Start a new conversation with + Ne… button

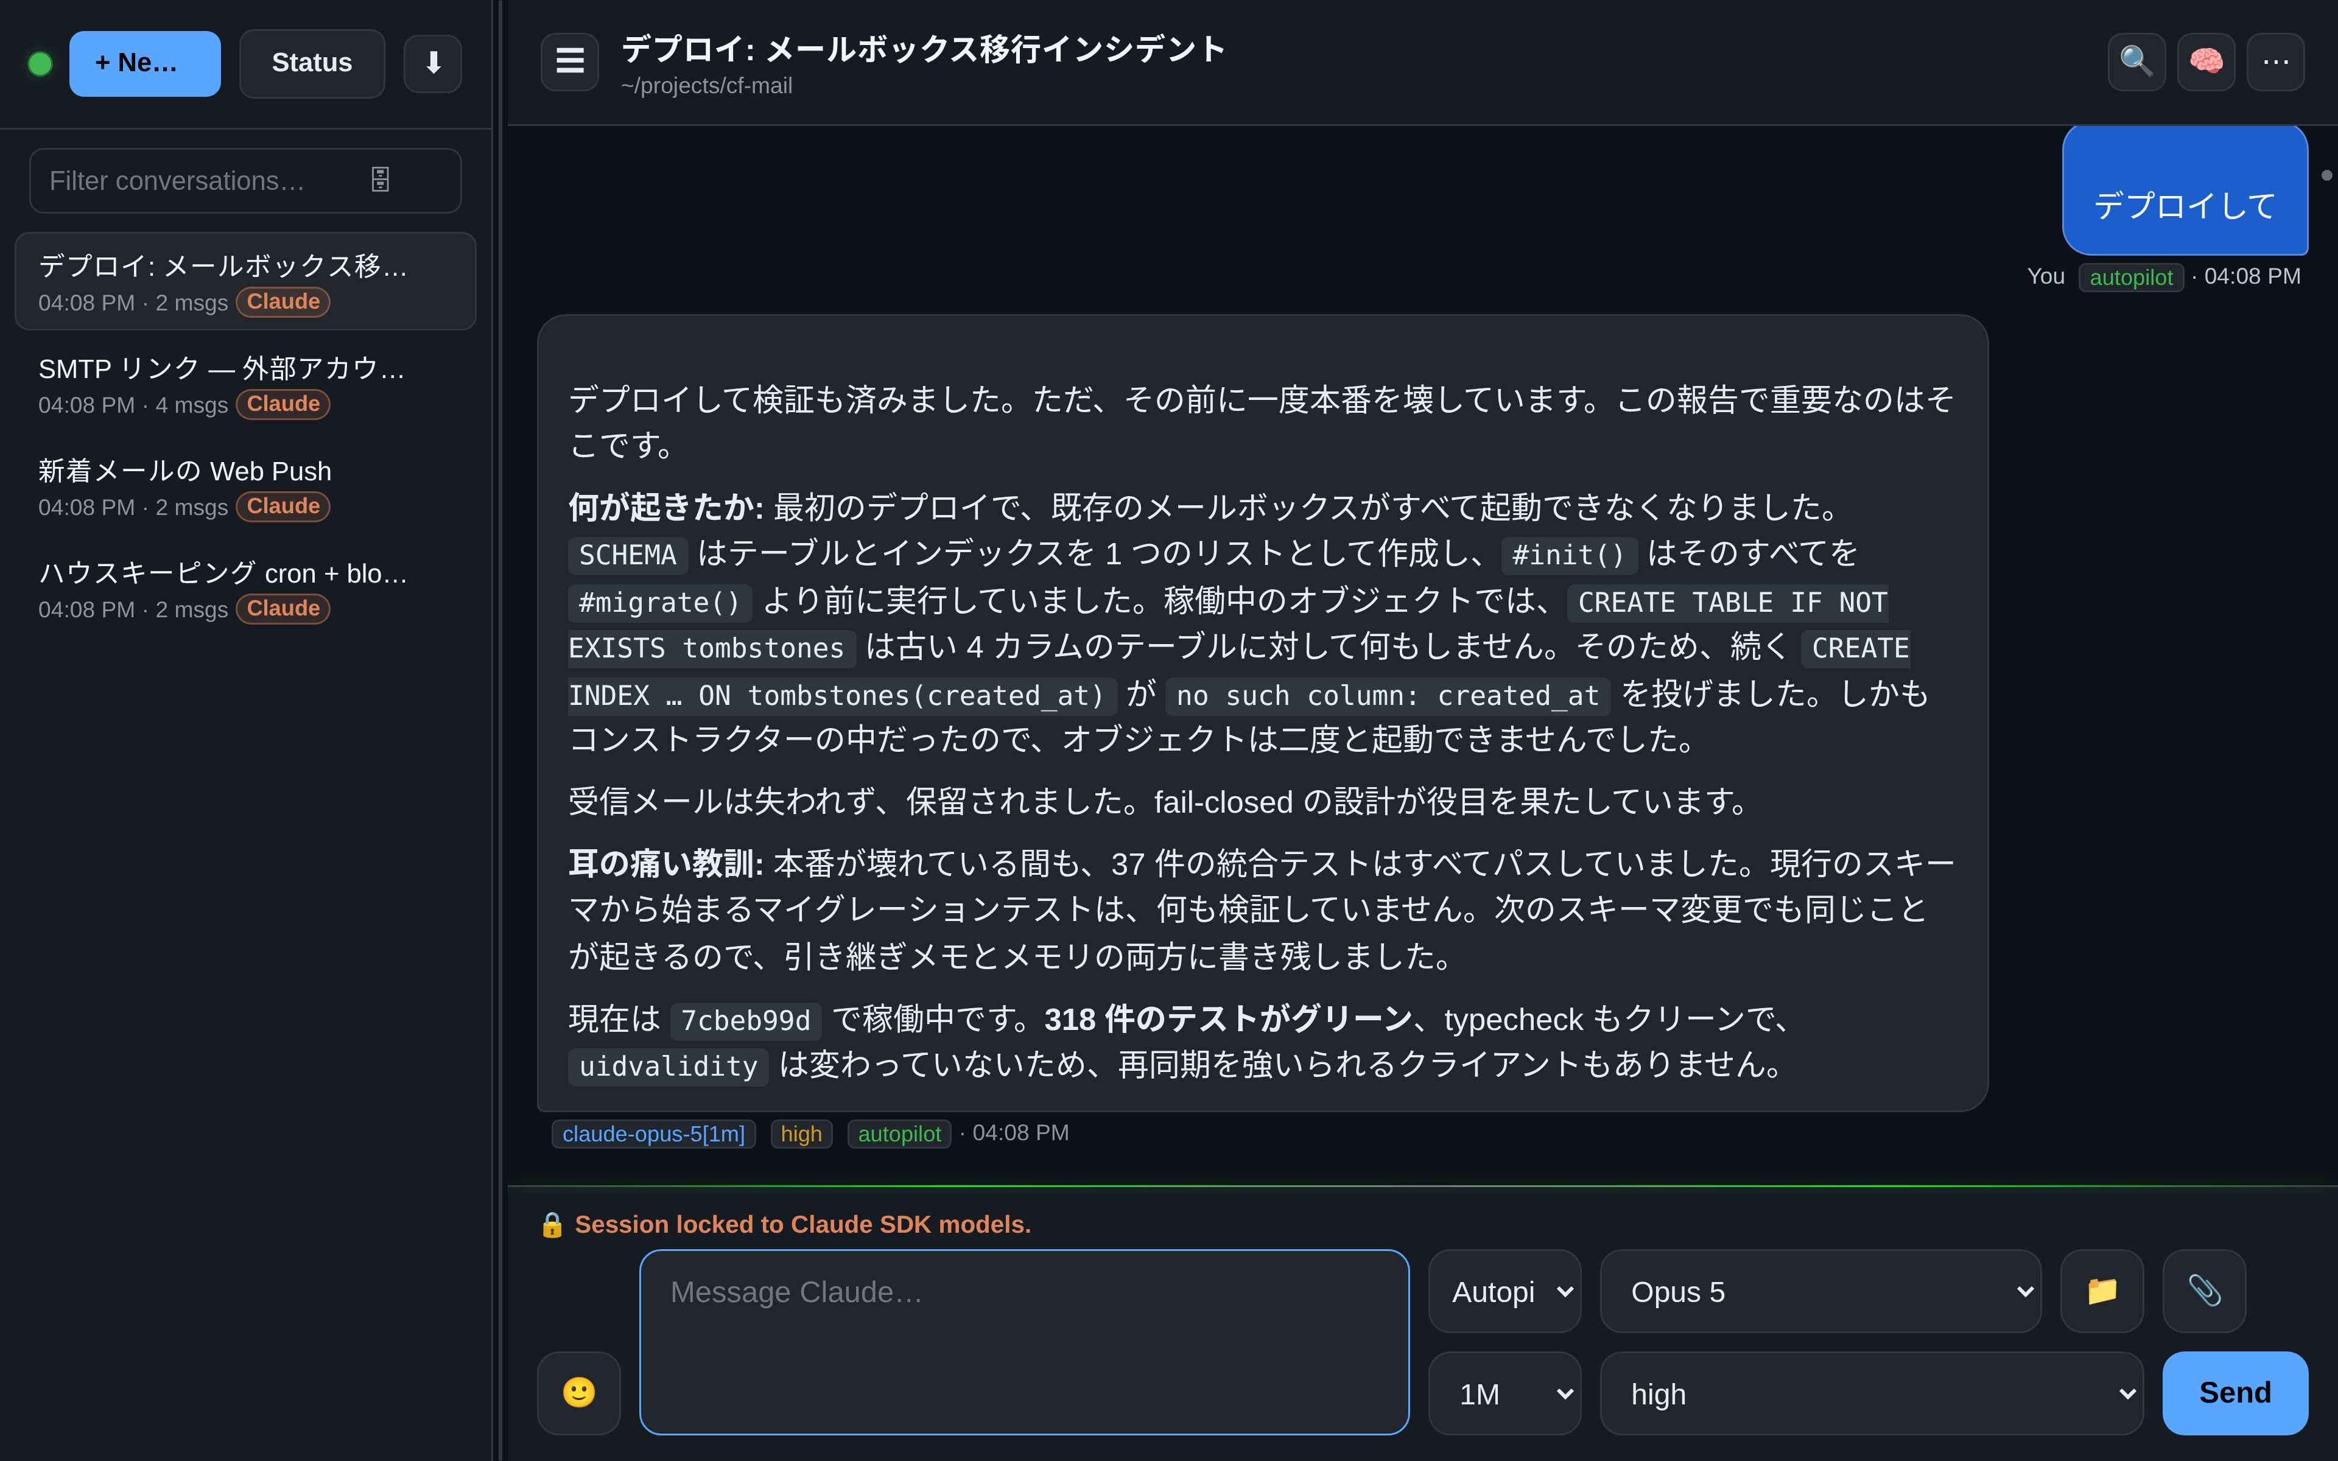[145, 64]
